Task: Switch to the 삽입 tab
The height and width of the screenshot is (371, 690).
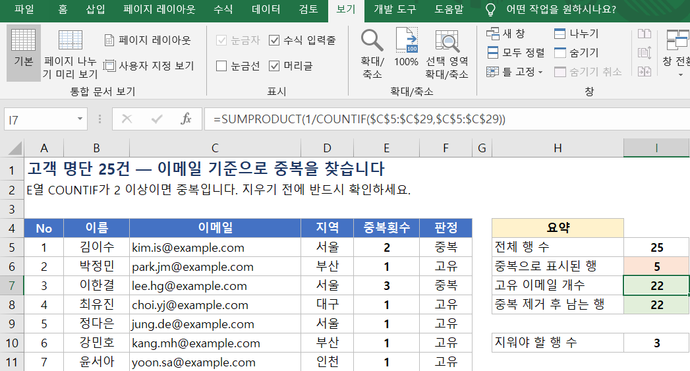Action: point(95,10)
